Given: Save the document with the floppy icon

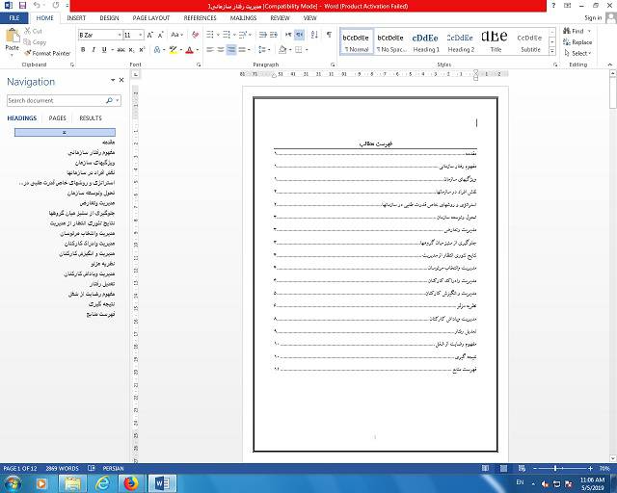Looking at the screenshot, I should (x=22, y=6).
